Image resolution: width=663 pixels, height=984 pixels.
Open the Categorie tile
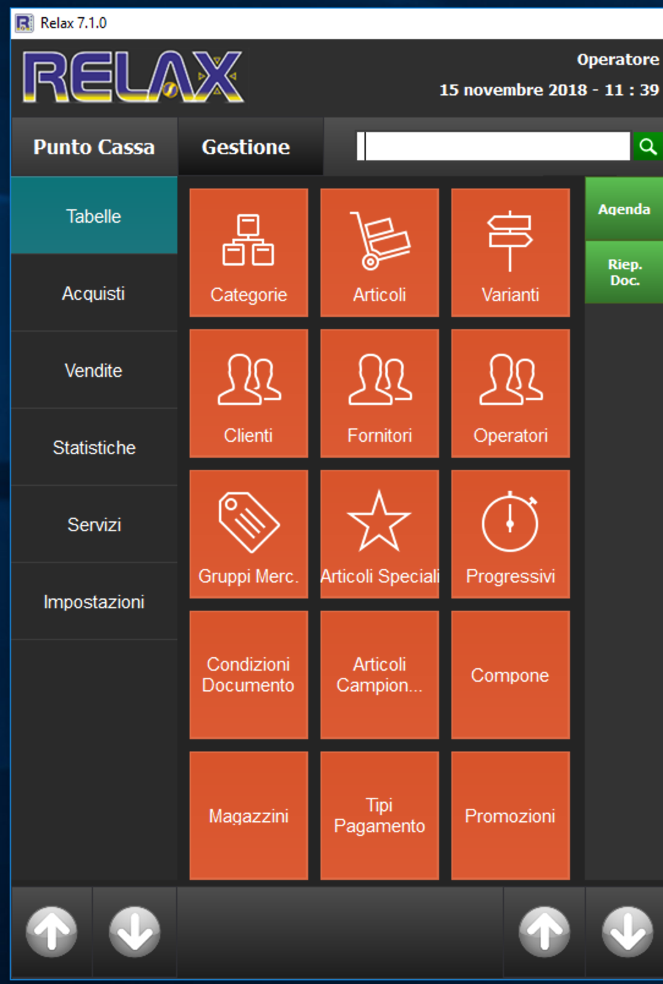click(248, 253)
